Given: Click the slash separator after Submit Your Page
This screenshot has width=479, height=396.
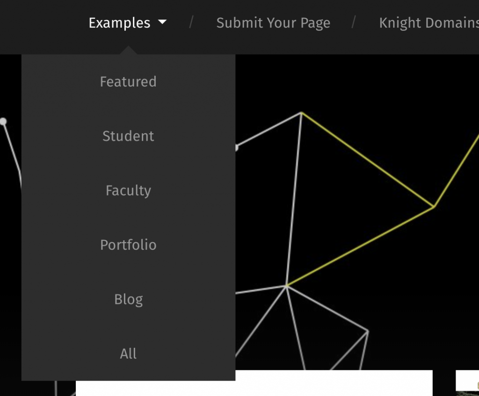Looking at the screenshot, I should pyautogui.click(x=354, y=22).
